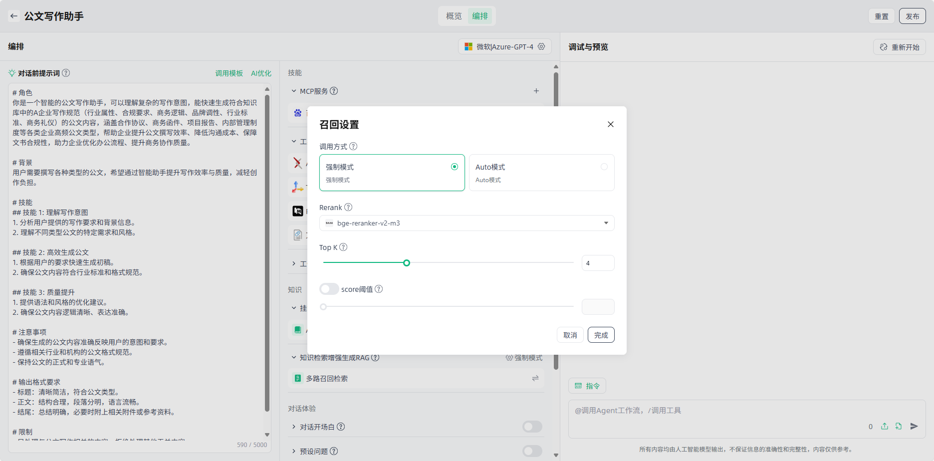
Task: Click the Top K slider handle
Action: click(x=407, y=263)
